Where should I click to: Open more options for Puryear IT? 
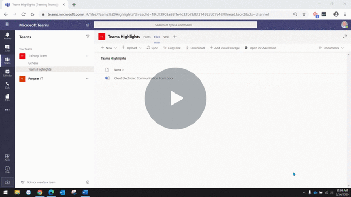[88, 79]
